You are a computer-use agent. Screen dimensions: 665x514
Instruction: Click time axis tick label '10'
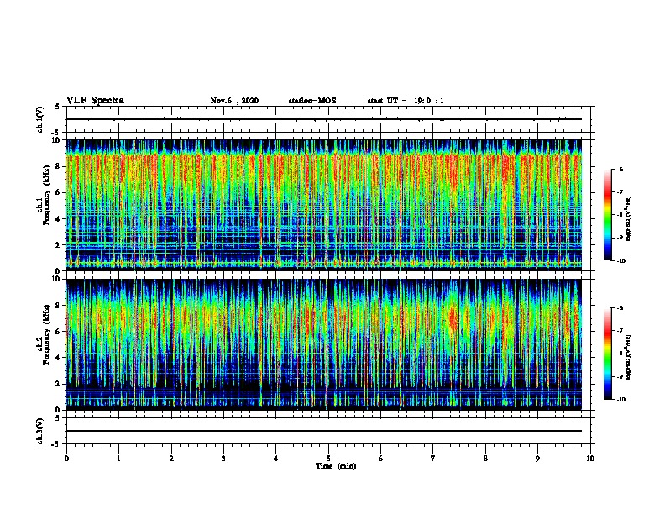pyautogui.click(x=590, y=458)
